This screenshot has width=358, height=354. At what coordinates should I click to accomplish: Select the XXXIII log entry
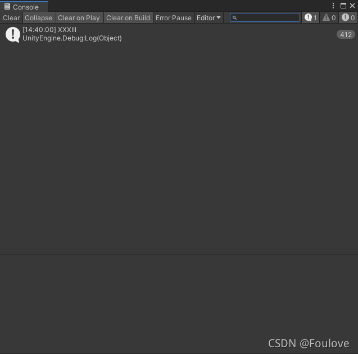click(x=179, y=34)
